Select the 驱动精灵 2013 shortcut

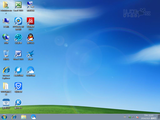click(30, 24)
